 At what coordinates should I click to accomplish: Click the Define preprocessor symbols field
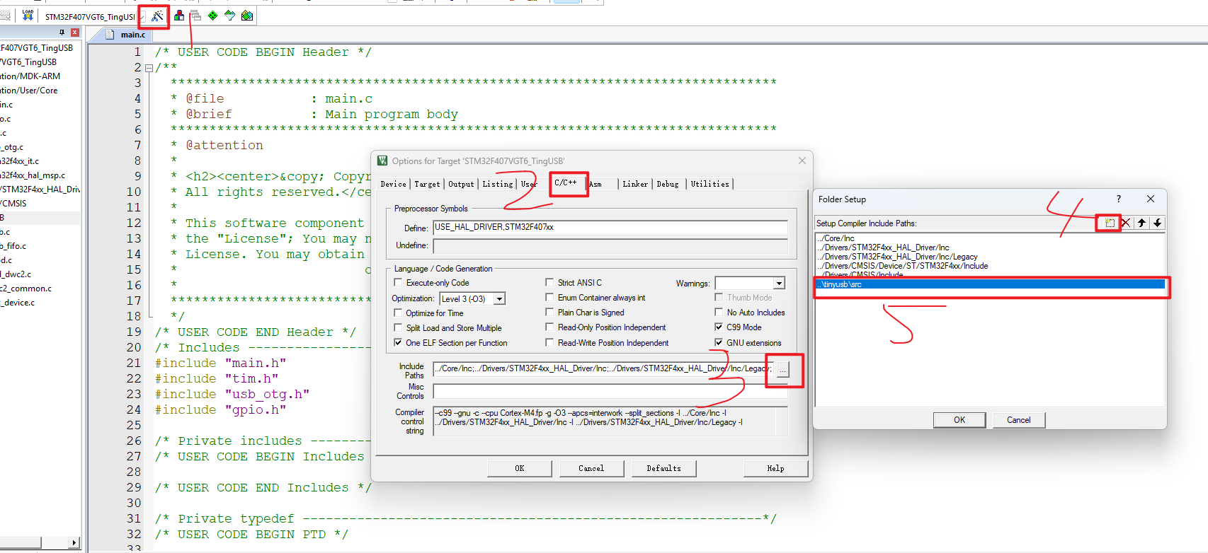[610, 227]
